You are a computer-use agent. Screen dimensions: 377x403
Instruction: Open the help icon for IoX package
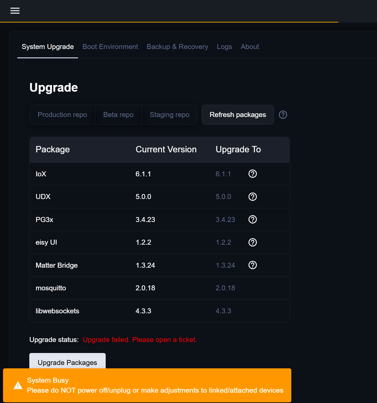coord(253,174)
